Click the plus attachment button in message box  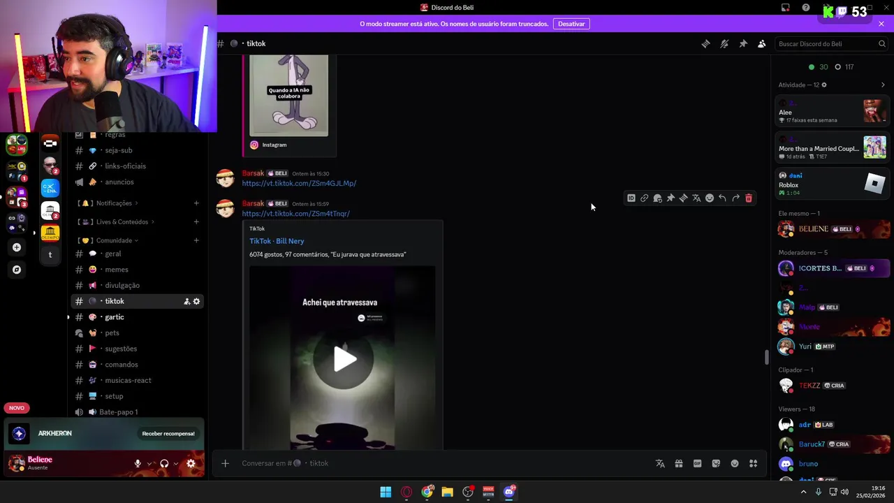point(225,463)
